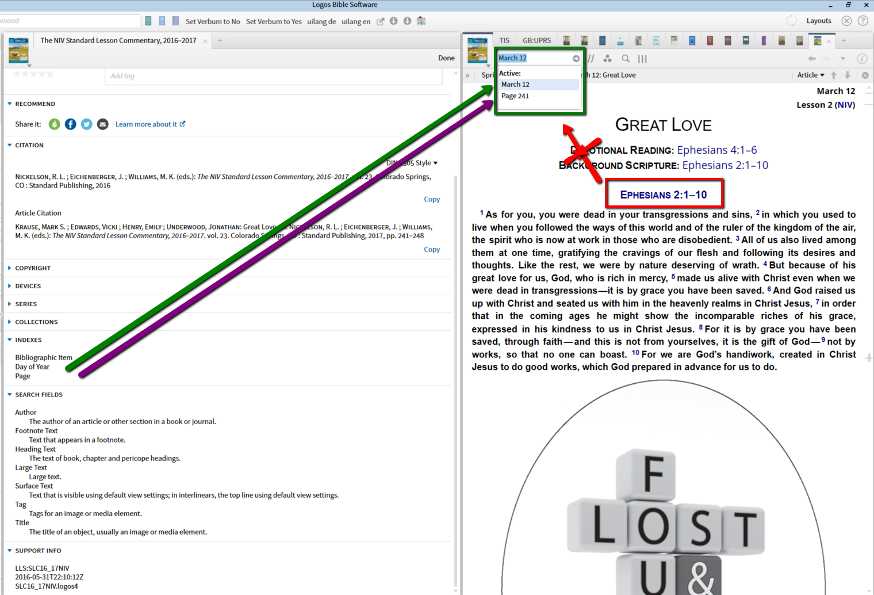The height and width of the screenshot is (595, 874).
Task: Switch to the GB:UPRS tab
Action: (x=536, y=41)
